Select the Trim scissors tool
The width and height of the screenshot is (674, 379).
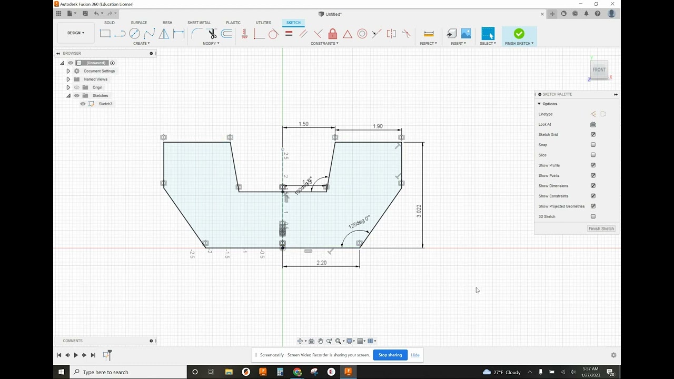[x=212, y=34]
